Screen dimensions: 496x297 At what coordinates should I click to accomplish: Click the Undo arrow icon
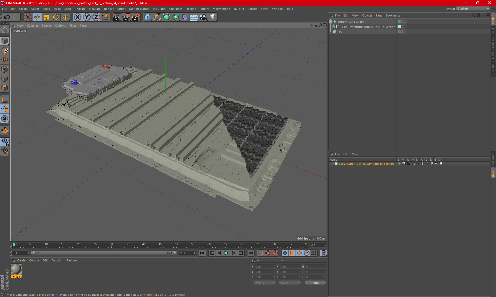(7, 17)
